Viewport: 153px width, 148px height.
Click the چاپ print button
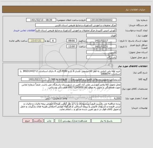[49, 121]
